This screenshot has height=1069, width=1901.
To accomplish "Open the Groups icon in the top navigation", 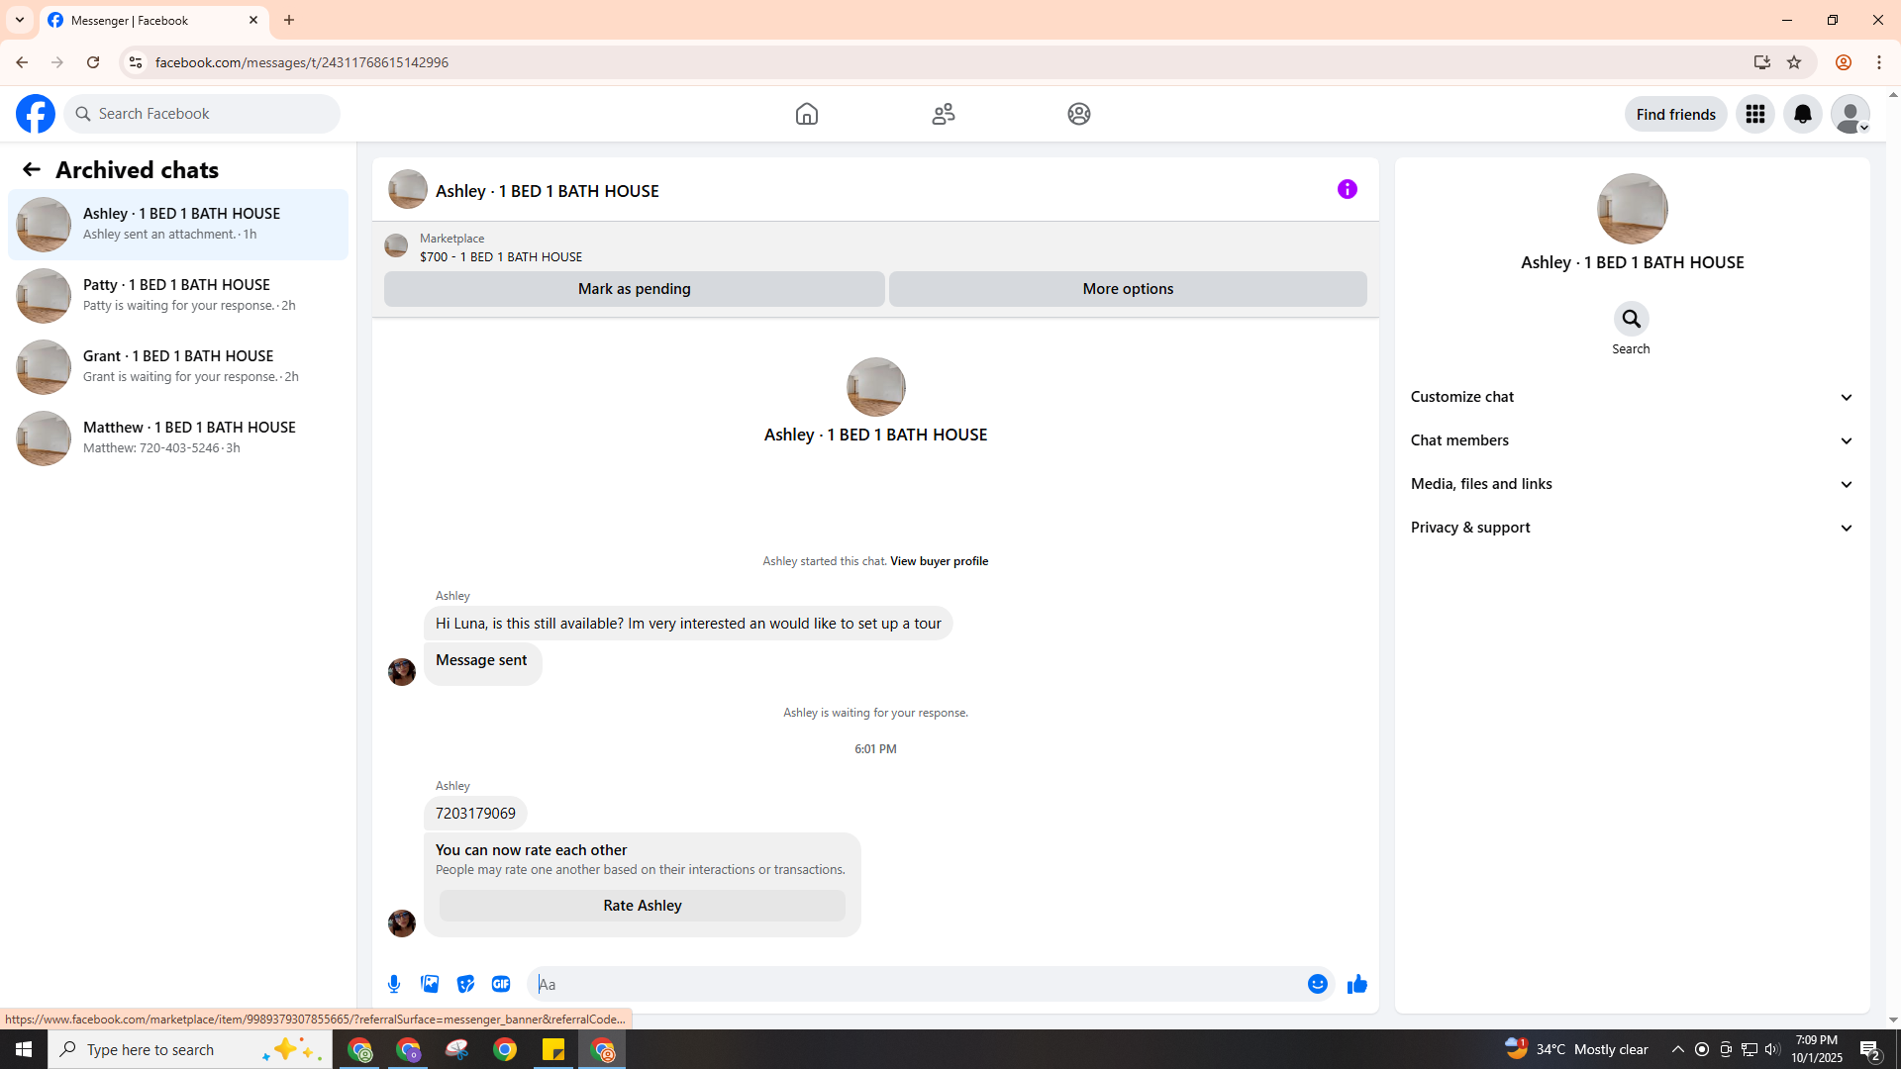I will click(x=1079, y=114).
